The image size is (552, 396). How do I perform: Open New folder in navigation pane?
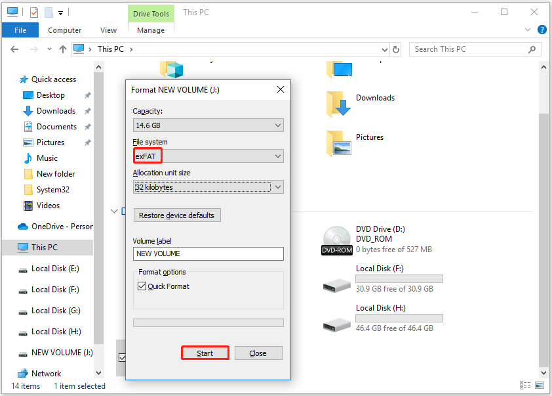click(x=56, y=174)
